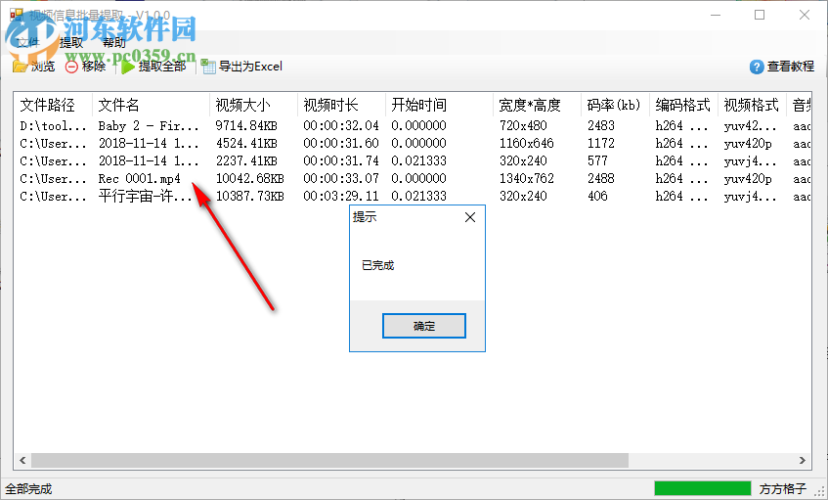Click the 导出为Excel button label

pyautogui.click(x=250, y=67)
